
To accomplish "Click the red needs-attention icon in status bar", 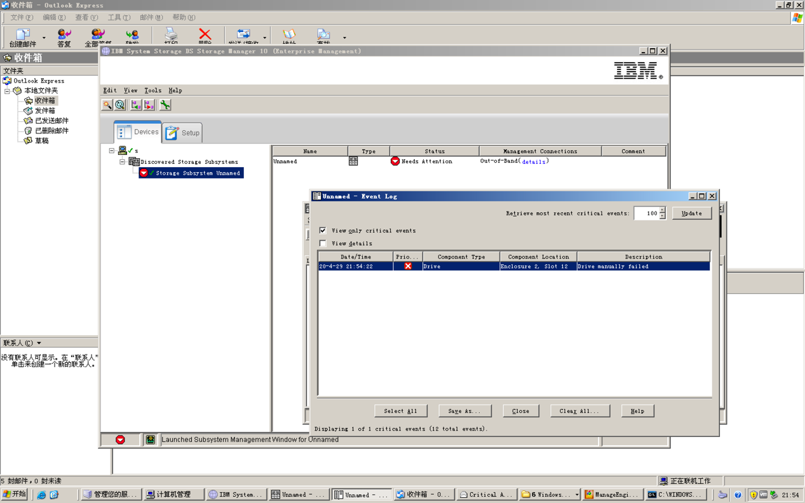I will tap(120, 439).
